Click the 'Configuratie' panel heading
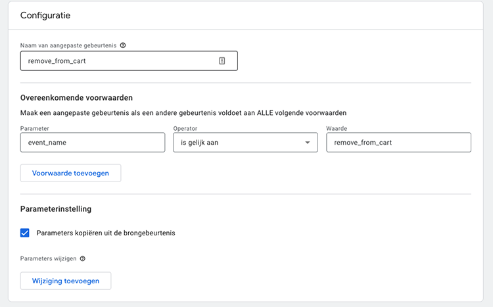The width and height of the screenshot is (493, 307). coord(45,14)
